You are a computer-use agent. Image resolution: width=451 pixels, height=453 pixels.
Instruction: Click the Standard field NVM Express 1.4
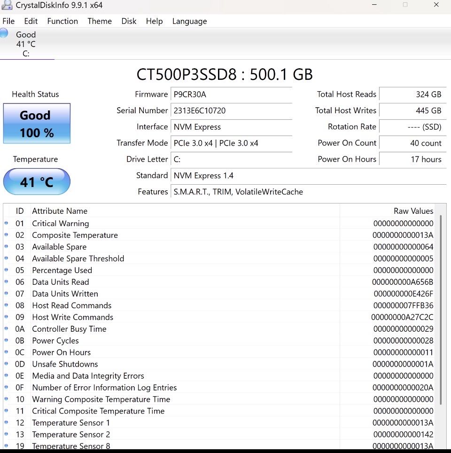point(309,175)
